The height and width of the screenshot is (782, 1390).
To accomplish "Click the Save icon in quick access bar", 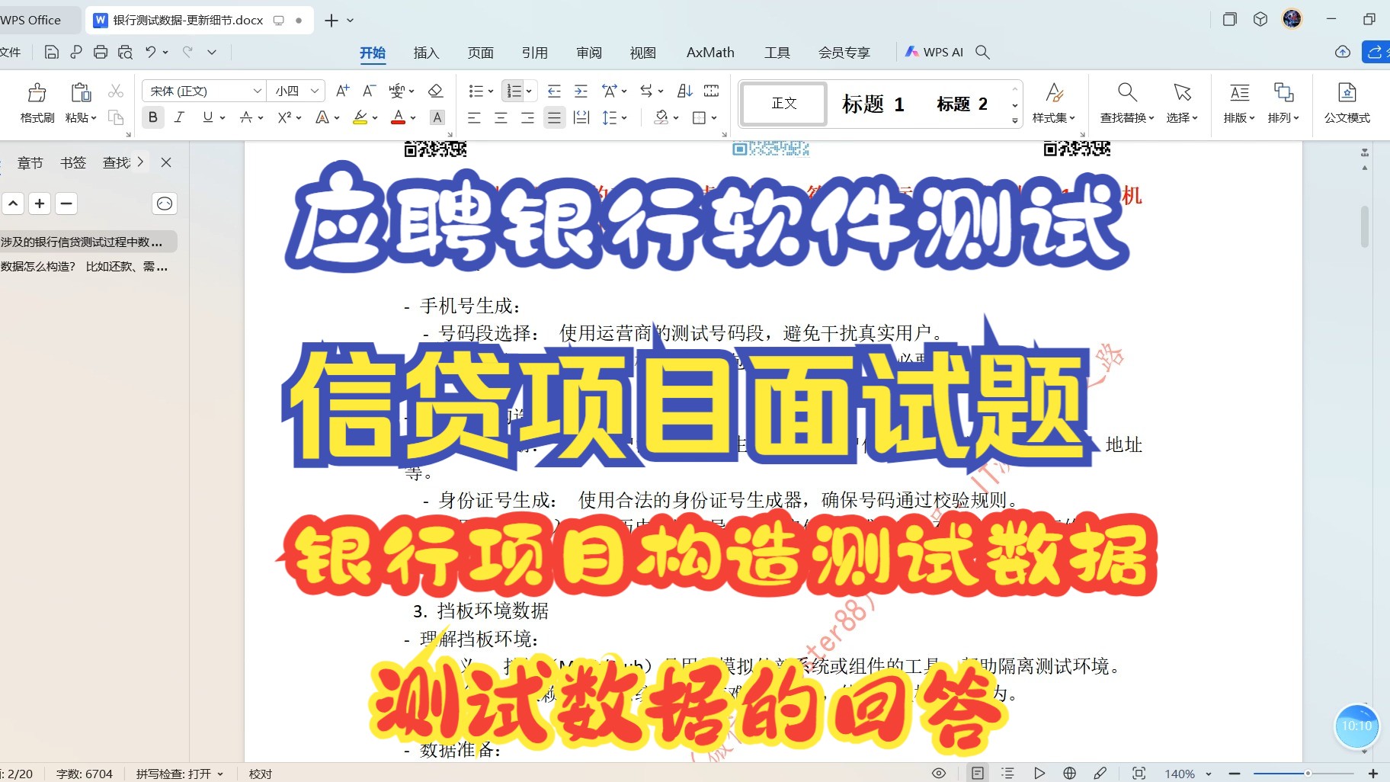I will [51, 52].
